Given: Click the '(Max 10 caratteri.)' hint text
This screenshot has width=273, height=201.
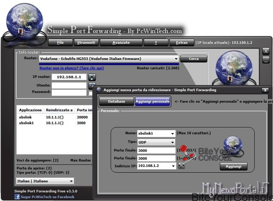Looking at the screenshot, I should click(194, 133).
